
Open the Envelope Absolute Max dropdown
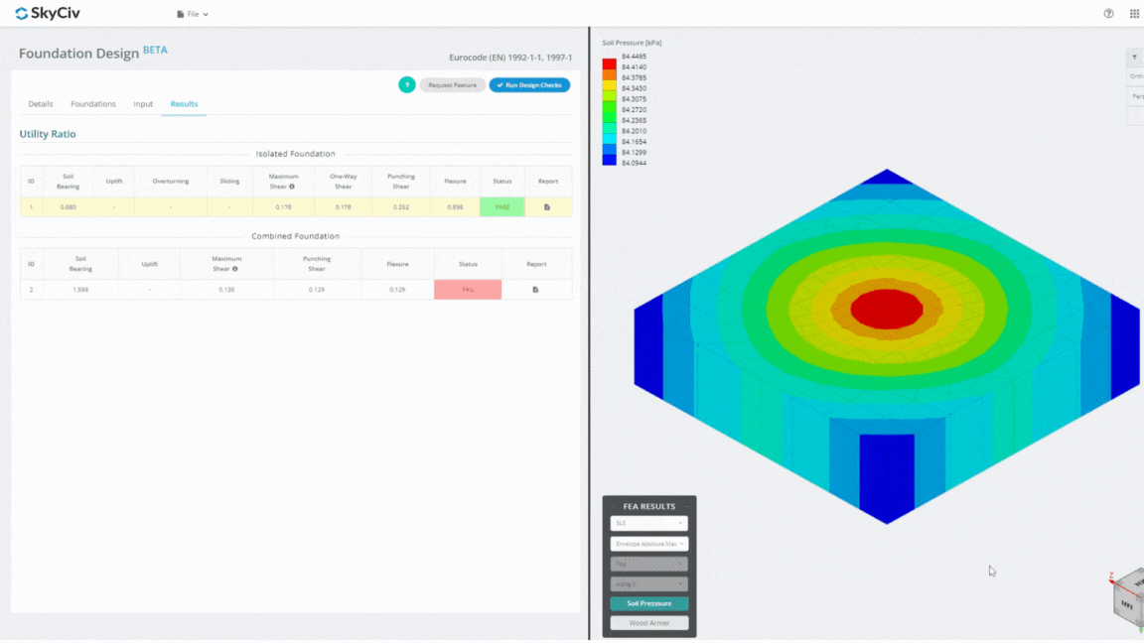point(648,544)
